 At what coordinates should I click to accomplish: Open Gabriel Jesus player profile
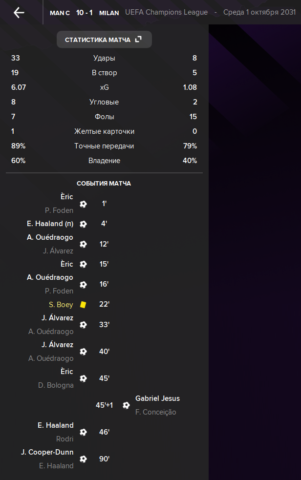point(158,398)
